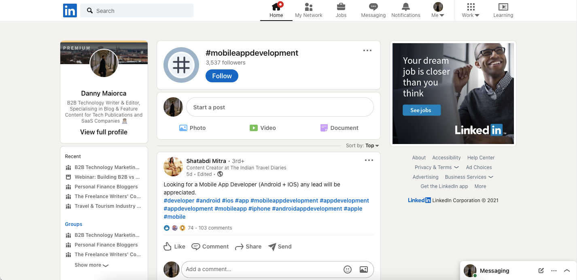
Task: Check Notifications via the bell icon
Action: pyautogui.click(x=405, y=10)
